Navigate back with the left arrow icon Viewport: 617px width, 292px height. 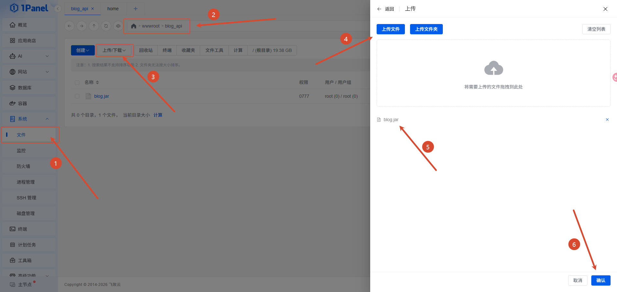pos(69,26)
